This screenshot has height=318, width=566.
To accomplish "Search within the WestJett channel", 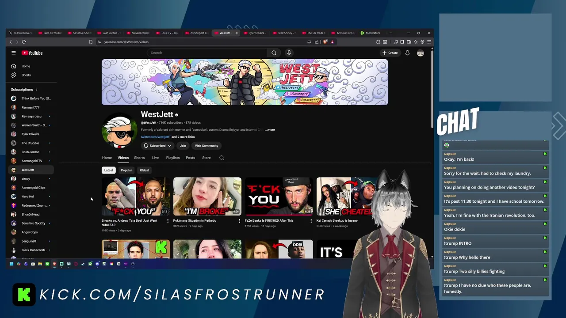I will click(222, 158).
